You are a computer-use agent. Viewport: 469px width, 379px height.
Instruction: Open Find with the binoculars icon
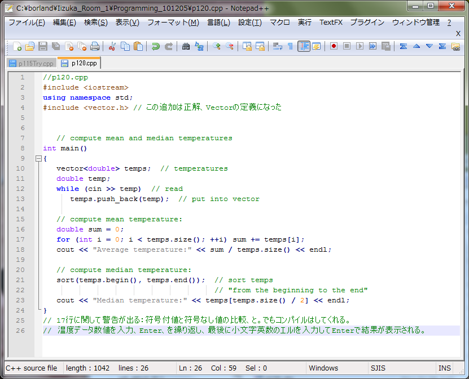[x=186, y=46]
